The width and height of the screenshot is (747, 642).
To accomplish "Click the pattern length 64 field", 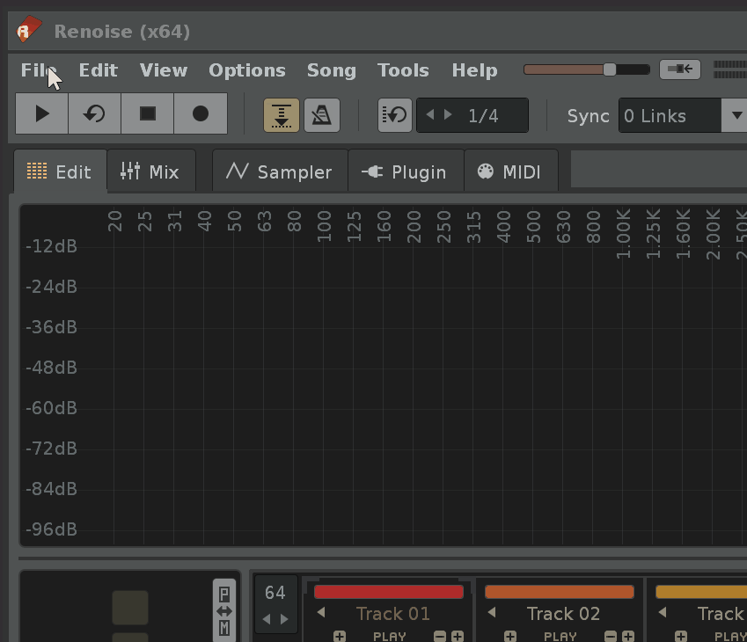I will pos(275,593).
